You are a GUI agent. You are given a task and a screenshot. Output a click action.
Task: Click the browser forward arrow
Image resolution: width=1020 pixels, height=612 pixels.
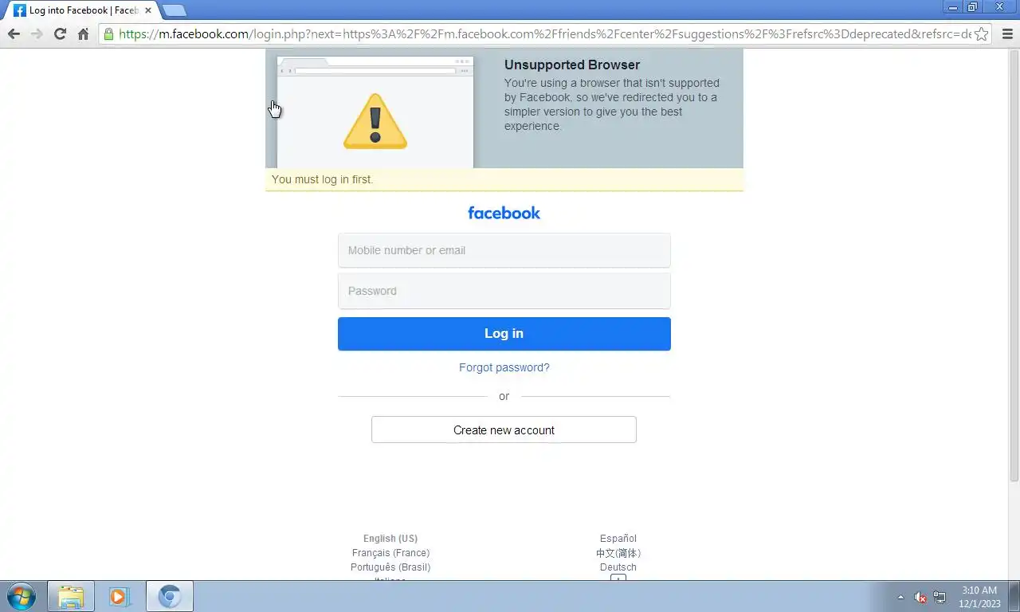pos(37,33)
